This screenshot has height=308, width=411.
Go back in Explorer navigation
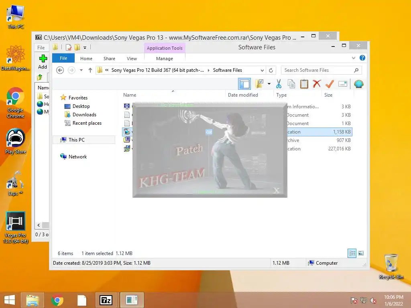[x=60, y=70]
